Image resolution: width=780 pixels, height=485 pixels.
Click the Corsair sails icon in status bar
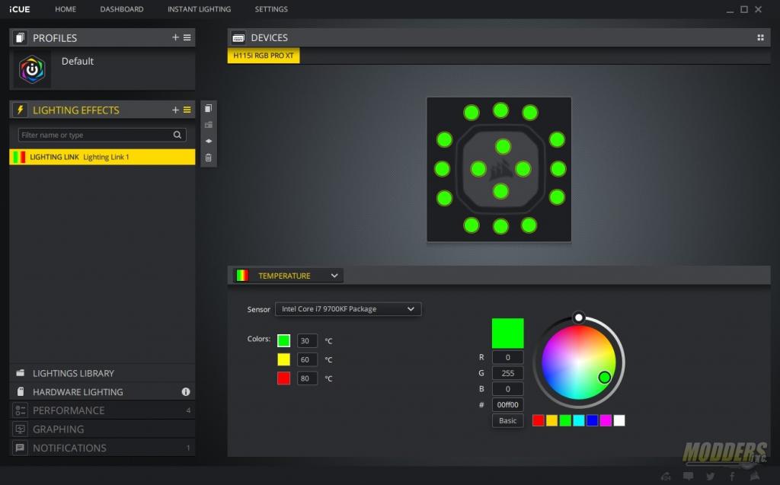(755, 476)
